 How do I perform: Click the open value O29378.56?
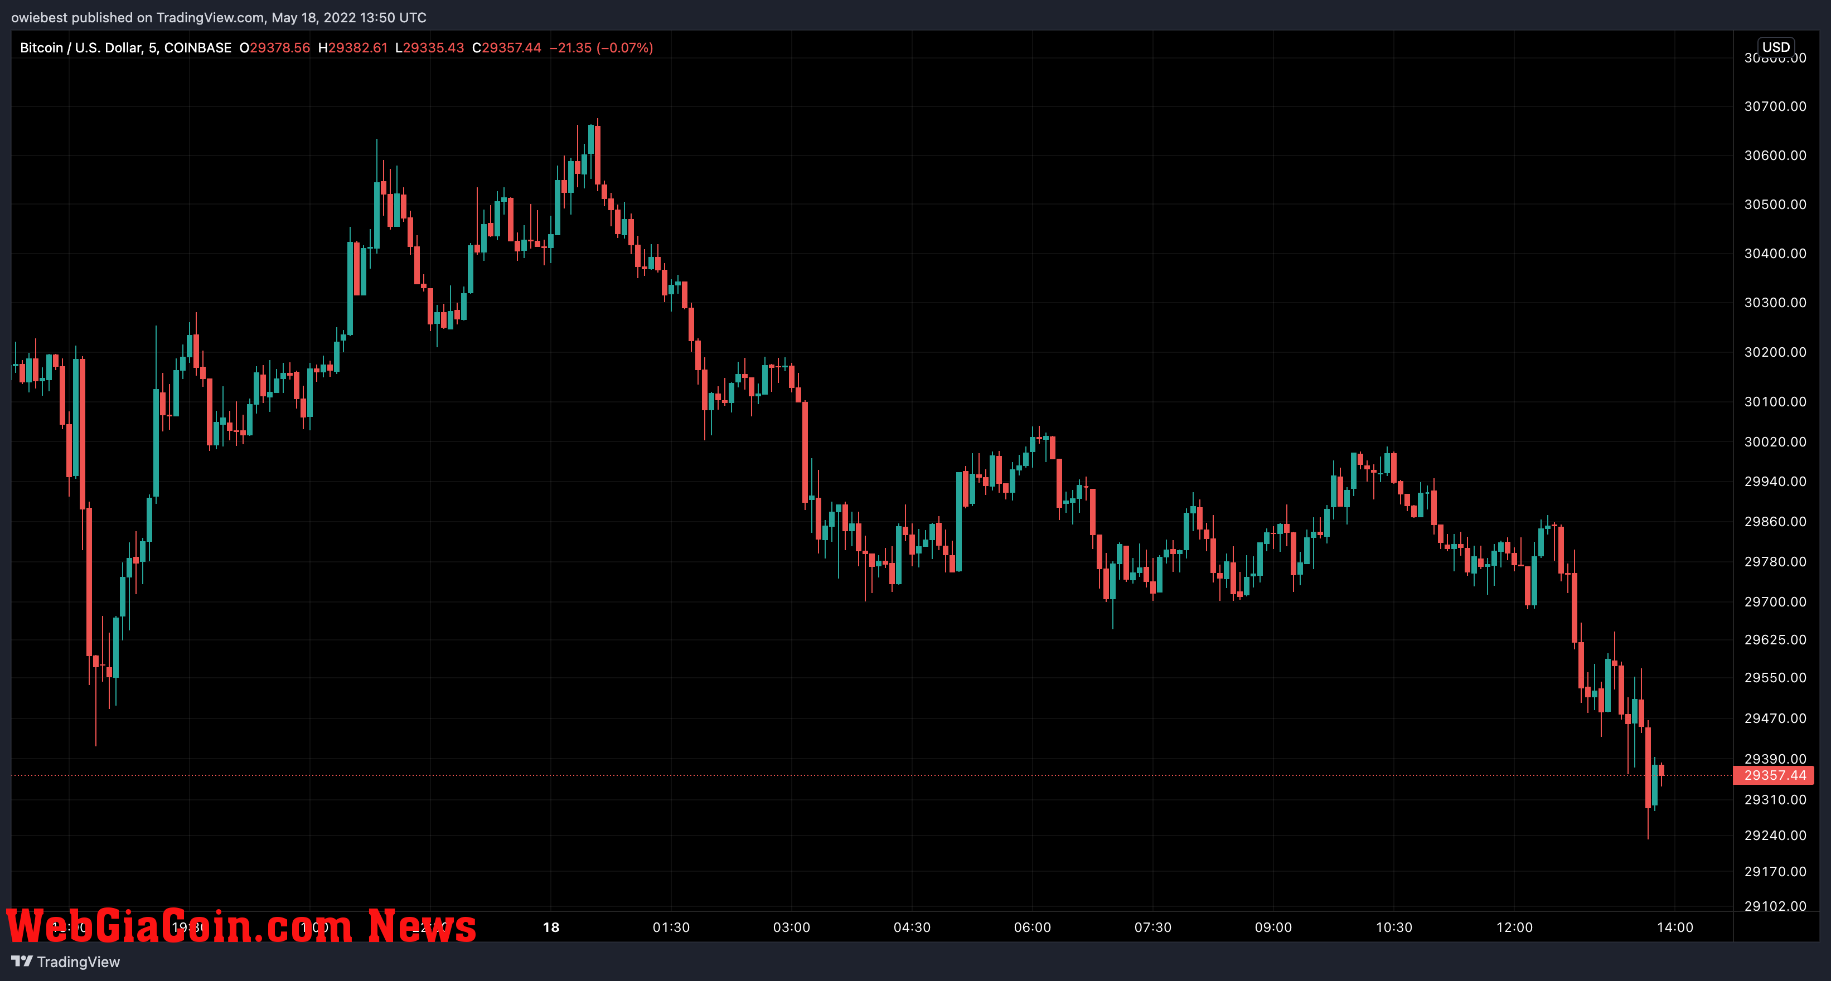point(274,47)
